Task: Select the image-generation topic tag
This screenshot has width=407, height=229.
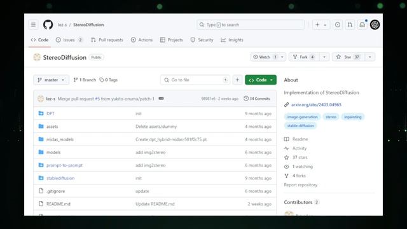Action: 303,117
